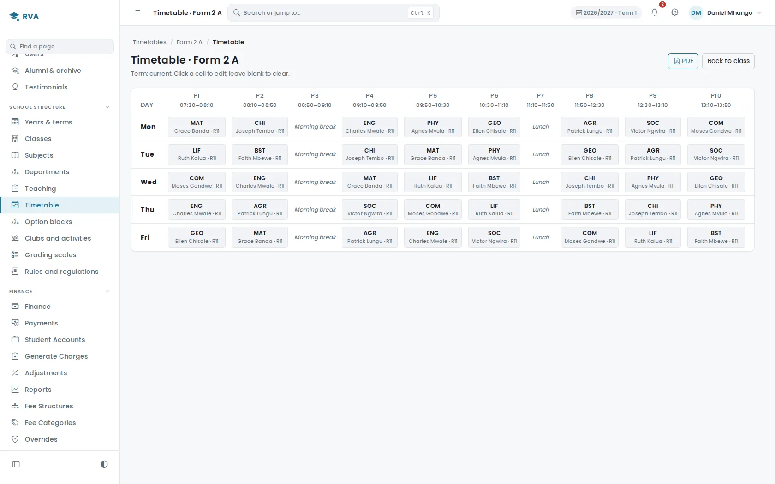This screenshot has height=484, width=775.
Task: Click the Testimonials icon
Action: (x=15, y=87)
